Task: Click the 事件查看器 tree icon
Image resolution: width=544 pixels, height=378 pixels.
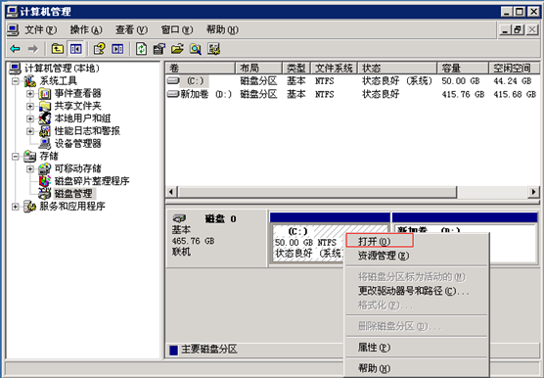Action: click(x=45, y=93)
